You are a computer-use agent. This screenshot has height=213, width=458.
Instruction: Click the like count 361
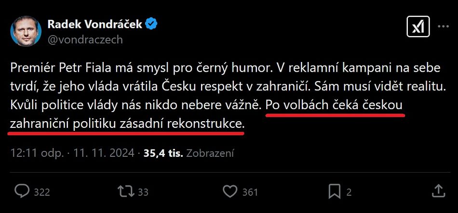(x=250, y=192)
